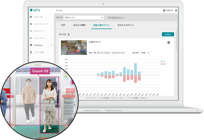Open the user account profile icon
This screenshot has height=140, width=204.
[x=176, y=10]
